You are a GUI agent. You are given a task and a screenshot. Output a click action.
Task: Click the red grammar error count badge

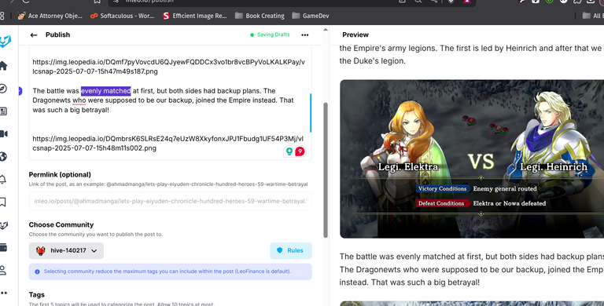click(x=300, y=151)
